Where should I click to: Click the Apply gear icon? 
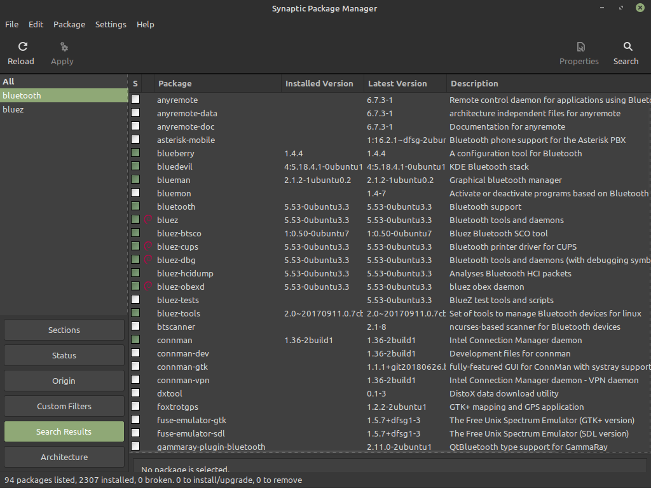(x=63, y=47)
